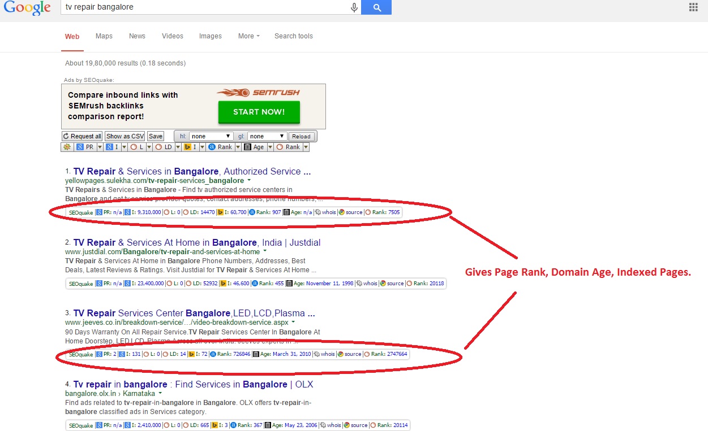The width and height of the screenshot is (708, 431).
Task: Open the hl language dropdown
Action: [211, 136]
